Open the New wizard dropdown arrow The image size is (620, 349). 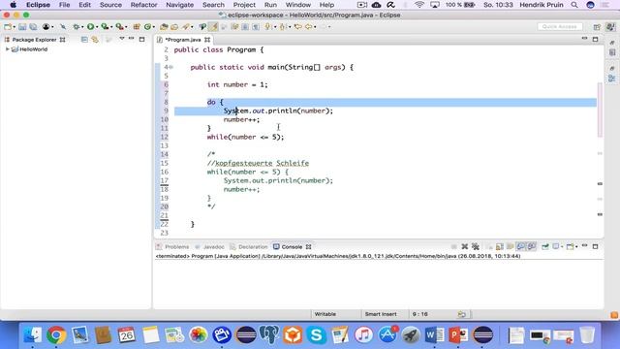click(15, 27)
